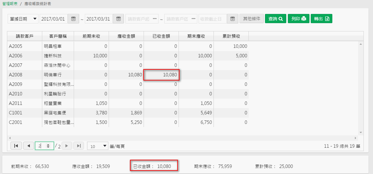
Task: Click the 收款截止日 input field
Action: 213,19
